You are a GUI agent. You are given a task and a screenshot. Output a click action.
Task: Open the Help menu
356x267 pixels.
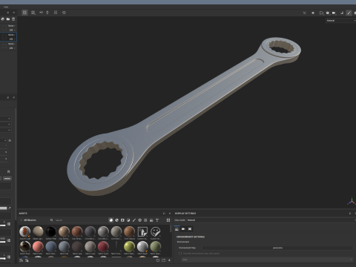point(6,7)
